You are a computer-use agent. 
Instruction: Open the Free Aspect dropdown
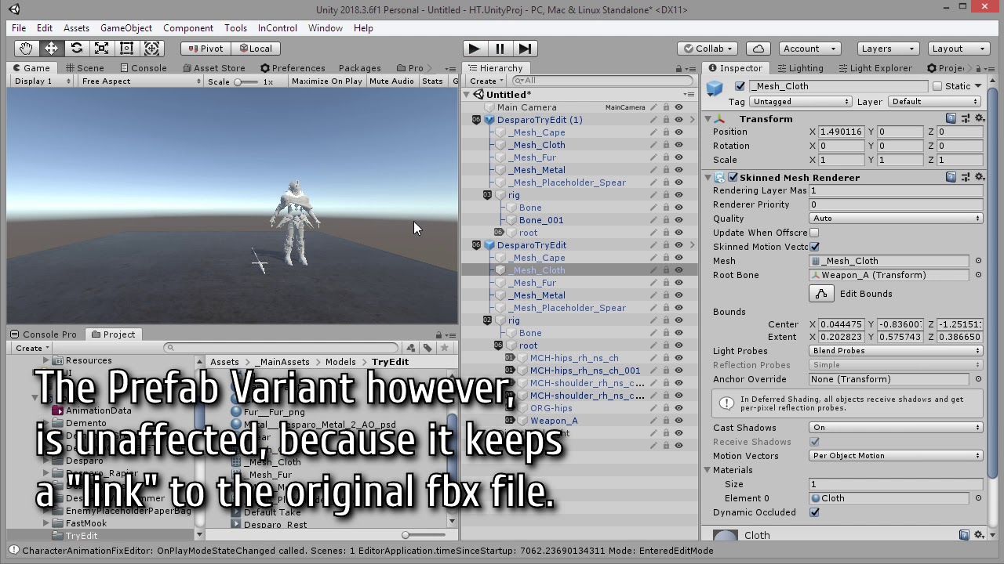pyautogui.click(x=140, y=81)
